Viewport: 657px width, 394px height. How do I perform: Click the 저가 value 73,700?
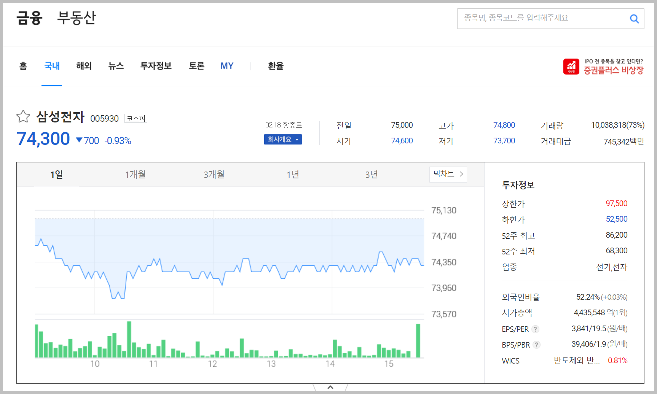tap(504, 141)
